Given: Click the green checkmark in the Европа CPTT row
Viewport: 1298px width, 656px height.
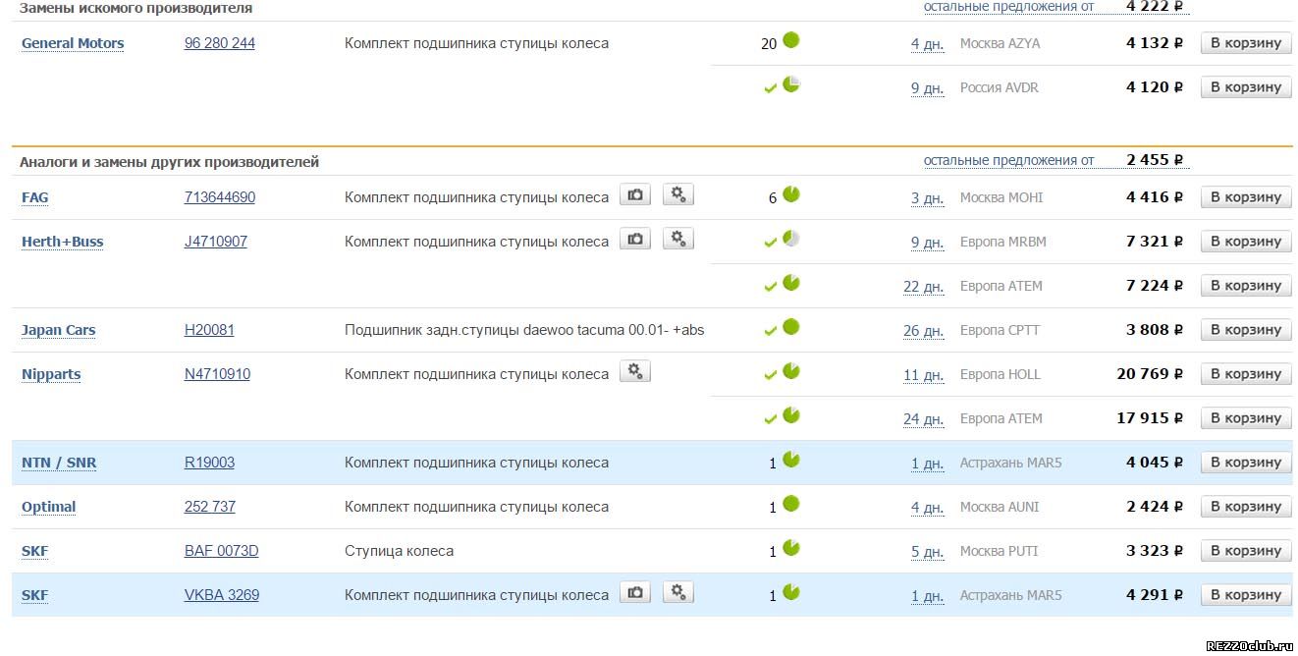Looking at the screenshot, I should click(x=771, y=331).
